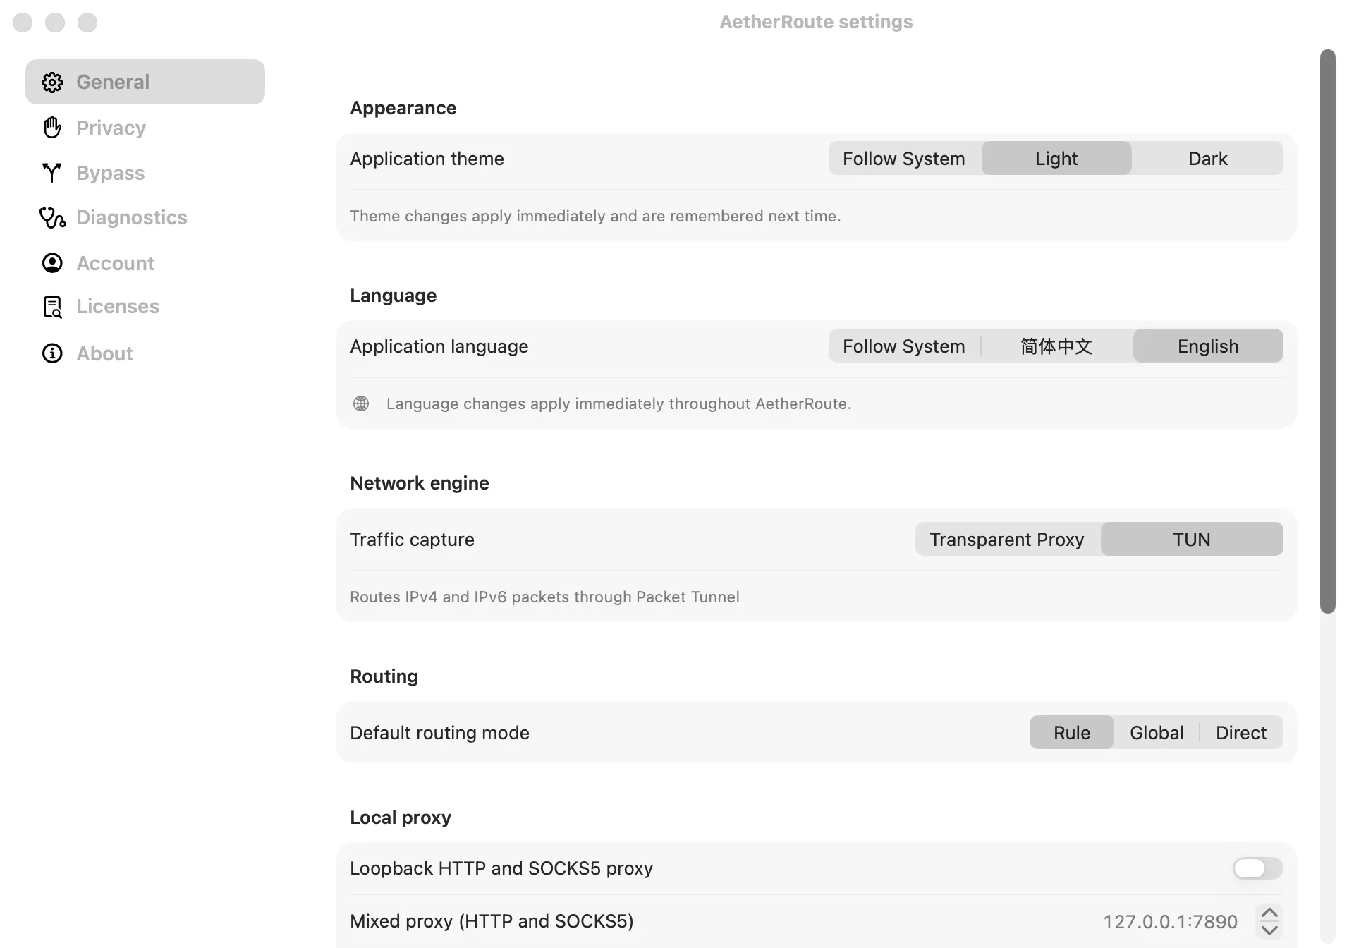Screen dimensions: 1354x948
Task: Click the Language section heading
Action: (x=394, y=296)
